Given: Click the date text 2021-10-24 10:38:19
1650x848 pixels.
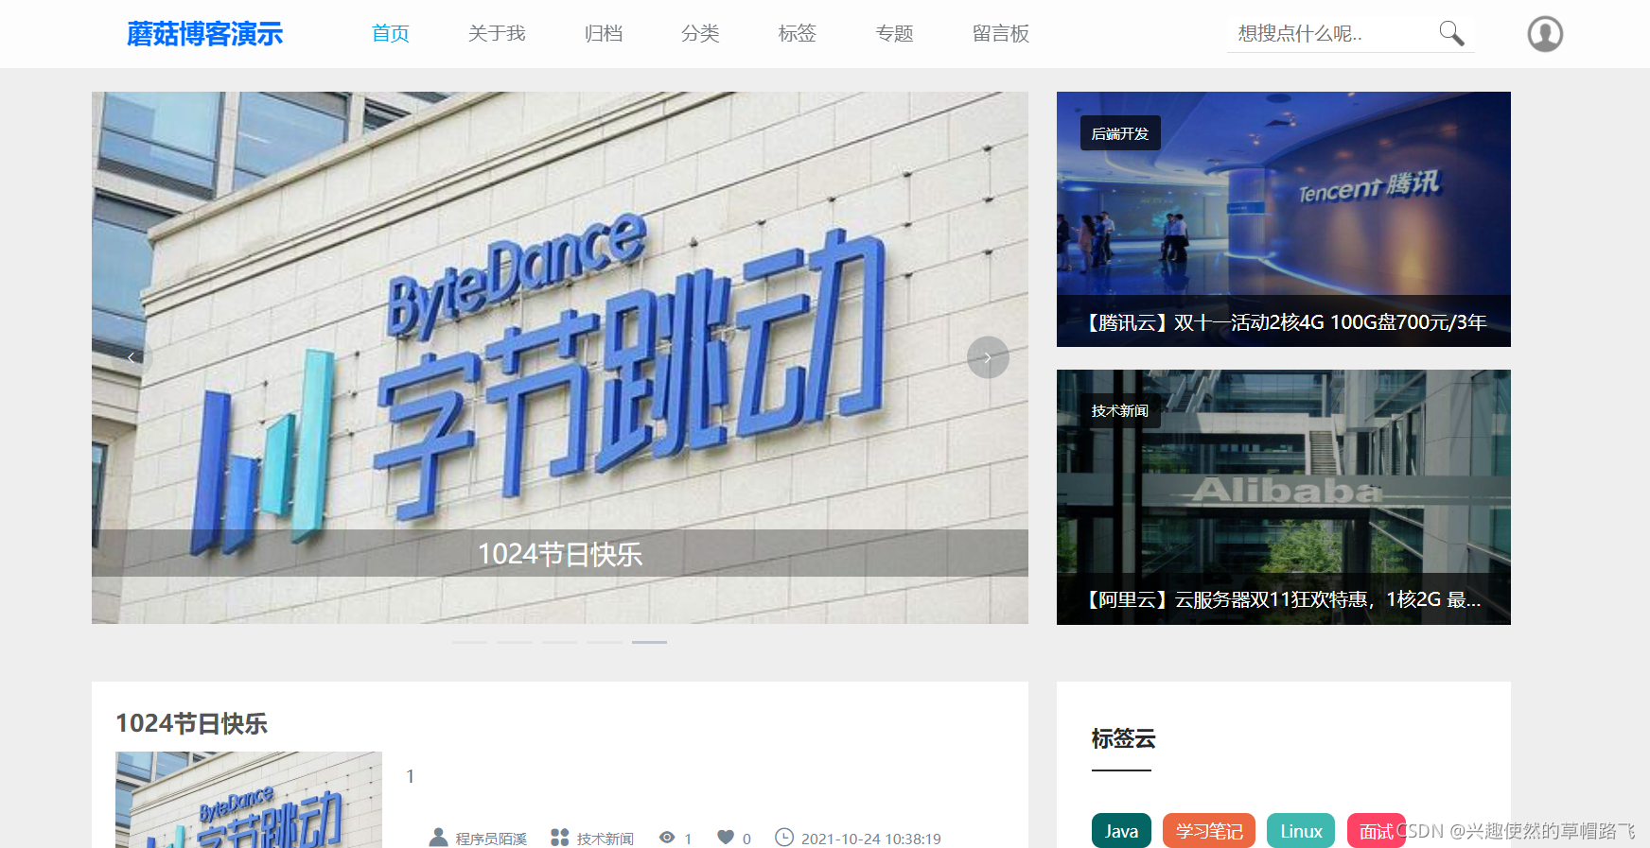Looking at the screenshot, I should (x=871, y=839).
